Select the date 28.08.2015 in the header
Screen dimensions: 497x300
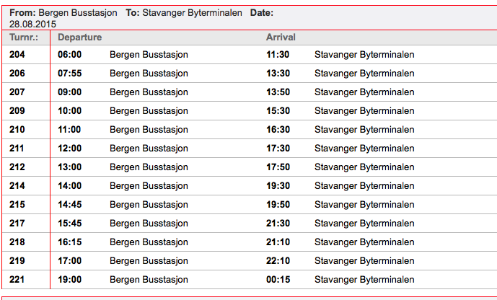click(x=32, y=24)
